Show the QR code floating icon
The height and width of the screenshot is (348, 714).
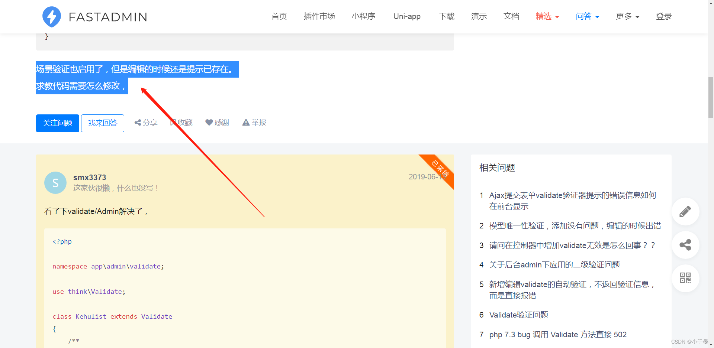click(x=685, y=278)
